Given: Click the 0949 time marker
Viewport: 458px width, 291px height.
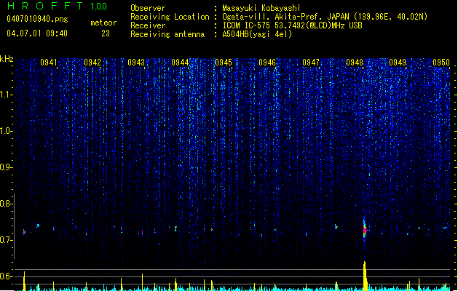Looking at the screenshot, I should [398, 62].
